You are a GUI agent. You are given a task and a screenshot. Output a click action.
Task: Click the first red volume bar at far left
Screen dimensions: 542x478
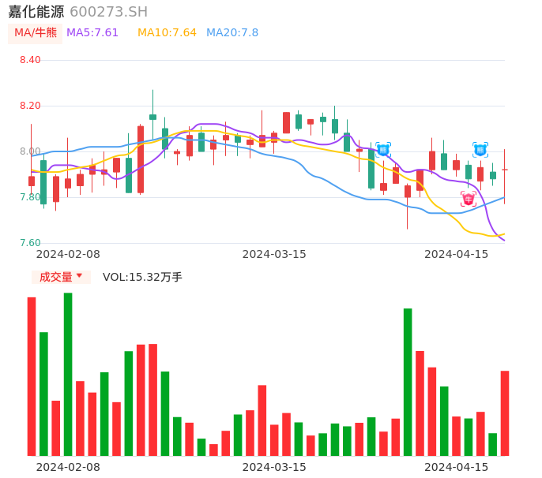click(32, 376)
